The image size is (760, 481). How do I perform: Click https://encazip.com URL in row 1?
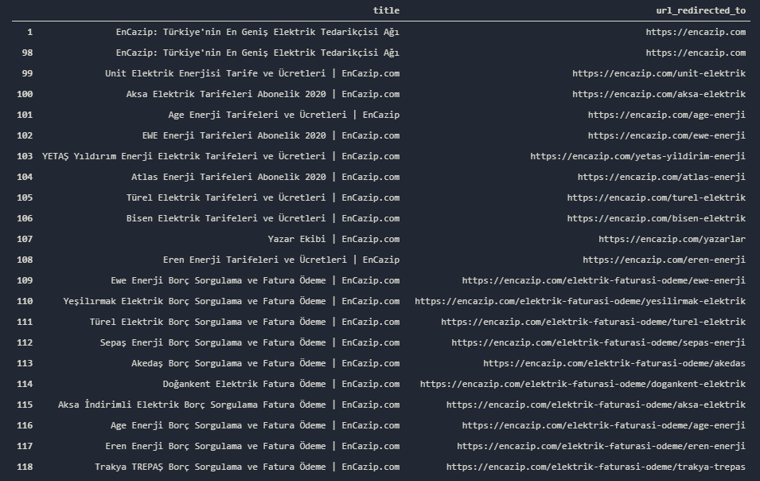pos(696,32)
